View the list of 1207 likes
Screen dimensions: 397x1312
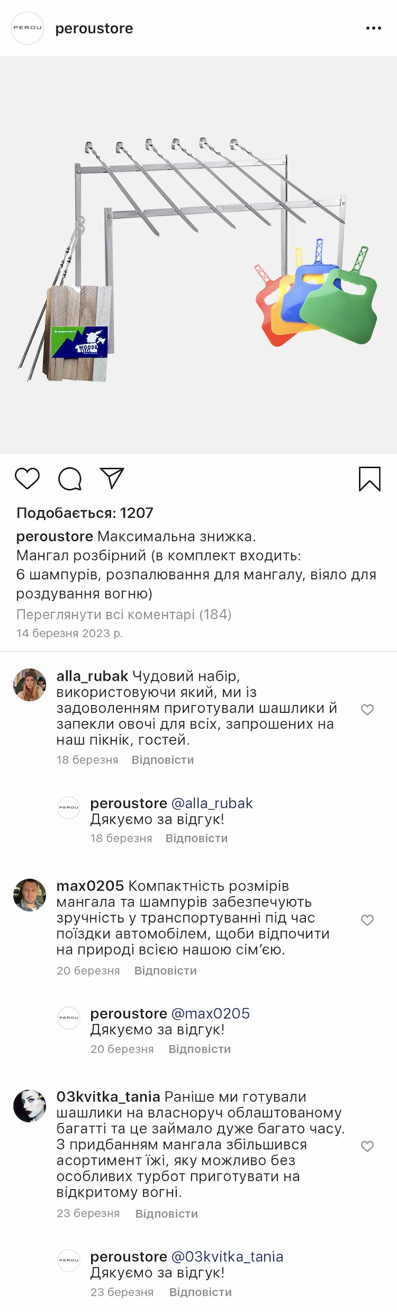pyautogui.click(x=85, y=513)
